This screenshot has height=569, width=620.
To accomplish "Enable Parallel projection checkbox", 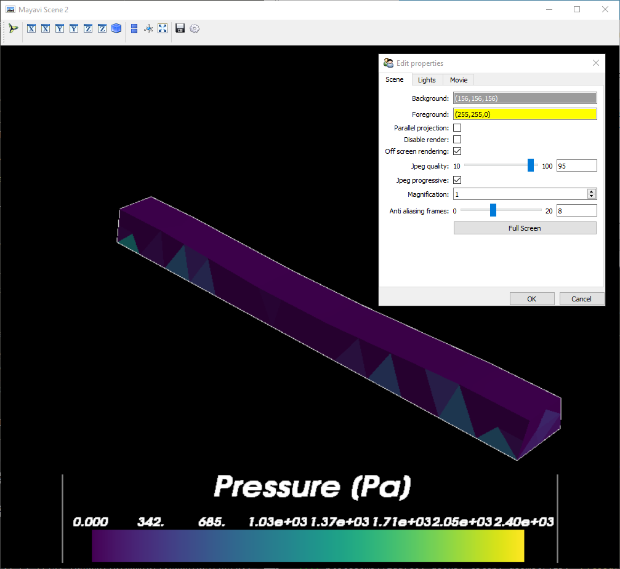I will tap(457, 127).
